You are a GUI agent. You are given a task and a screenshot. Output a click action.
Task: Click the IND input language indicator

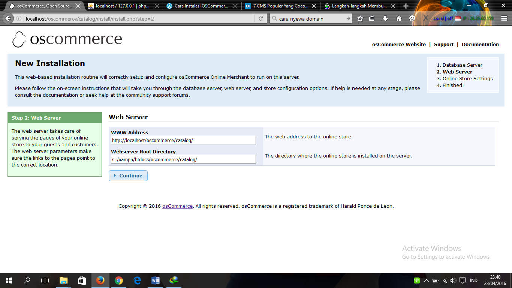[474, 280]
